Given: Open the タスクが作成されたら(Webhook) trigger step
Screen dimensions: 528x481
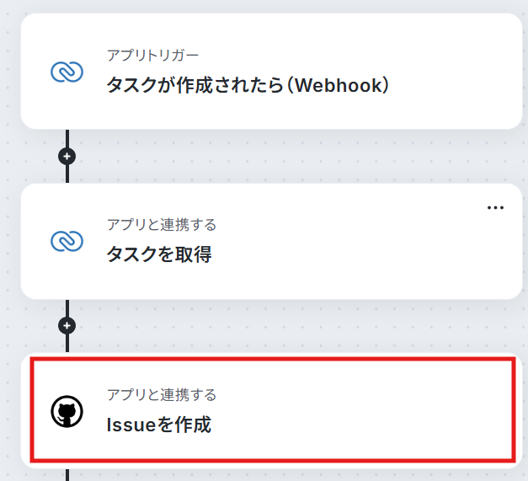Looking at the screenshot, I should tap(248, 85).
